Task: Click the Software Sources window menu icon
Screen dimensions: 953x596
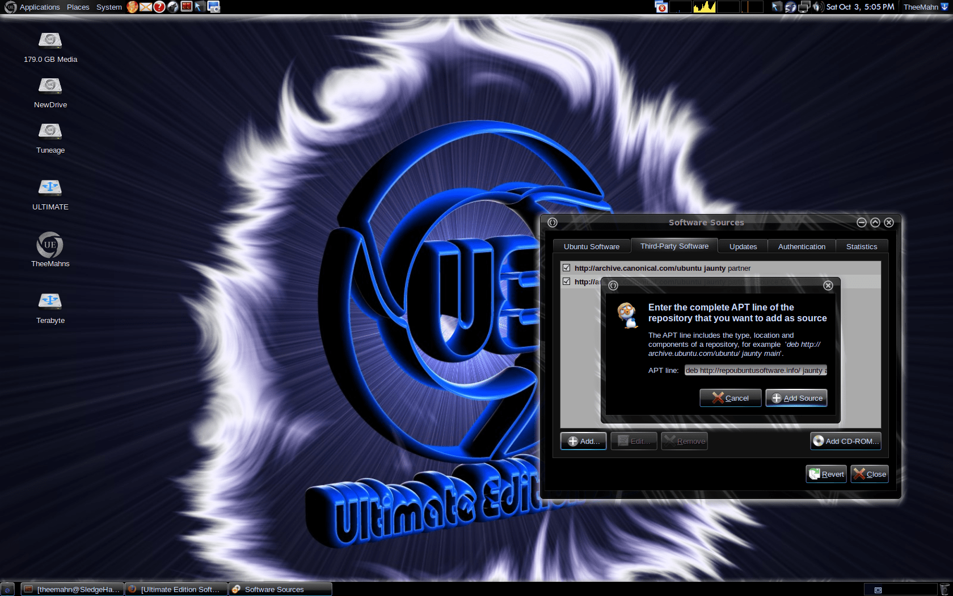Action: (553, 223)
